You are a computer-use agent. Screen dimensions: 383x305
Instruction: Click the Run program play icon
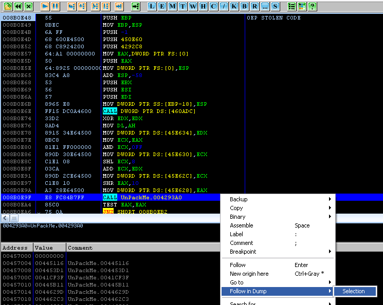coord(44,7)
